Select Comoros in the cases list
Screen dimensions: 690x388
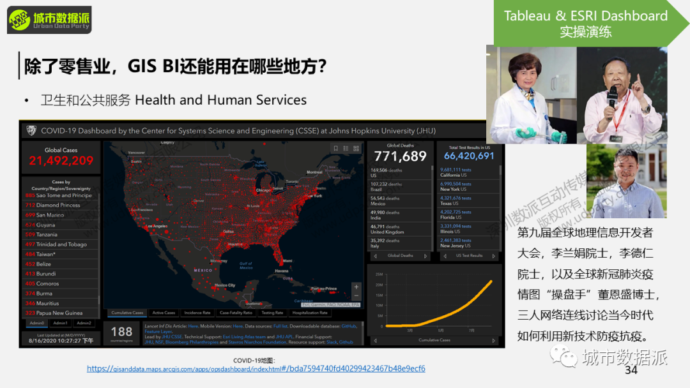point(60,283)
